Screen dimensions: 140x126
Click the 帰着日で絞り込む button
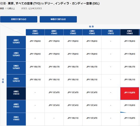[x=58, y=19]
